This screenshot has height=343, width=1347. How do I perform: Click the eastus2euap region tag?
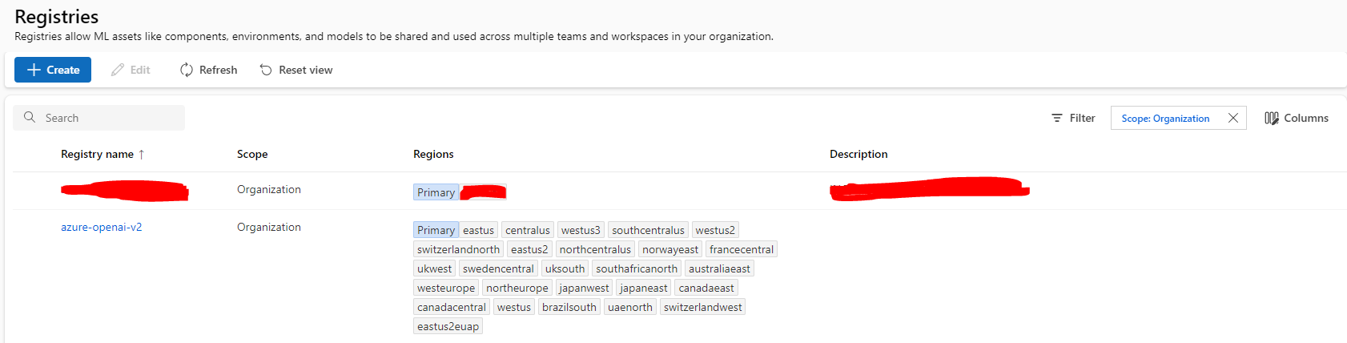448,326
